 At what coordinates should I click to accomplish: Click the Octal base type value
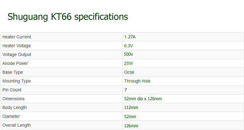pos(129,72)
